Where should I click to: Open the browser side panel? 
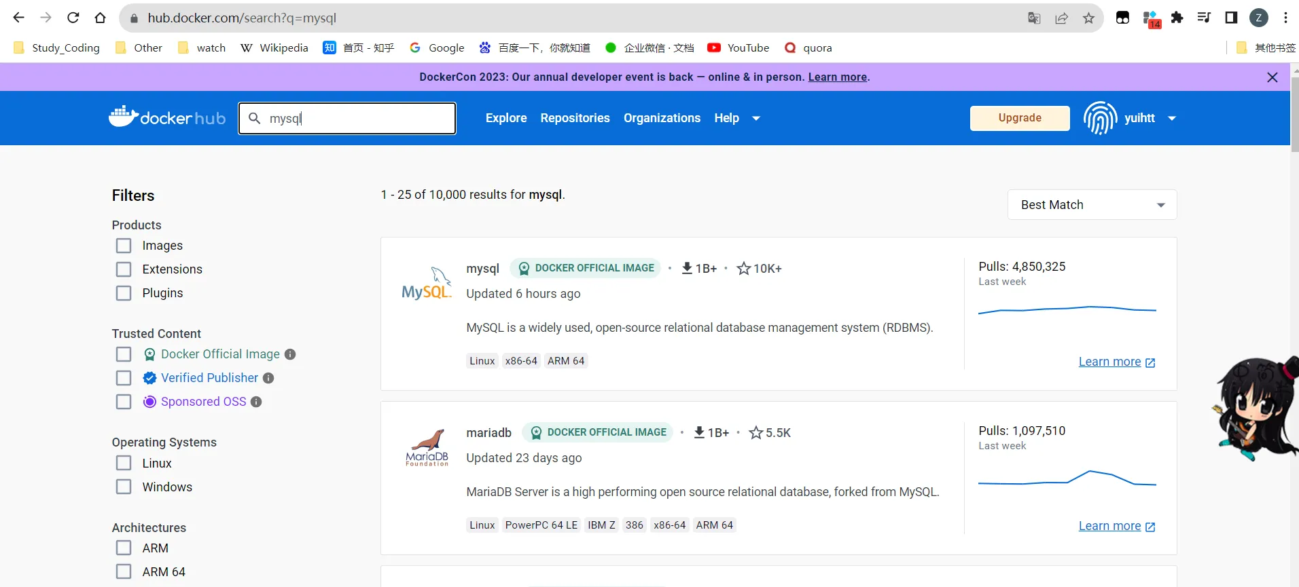(1231, 18)
